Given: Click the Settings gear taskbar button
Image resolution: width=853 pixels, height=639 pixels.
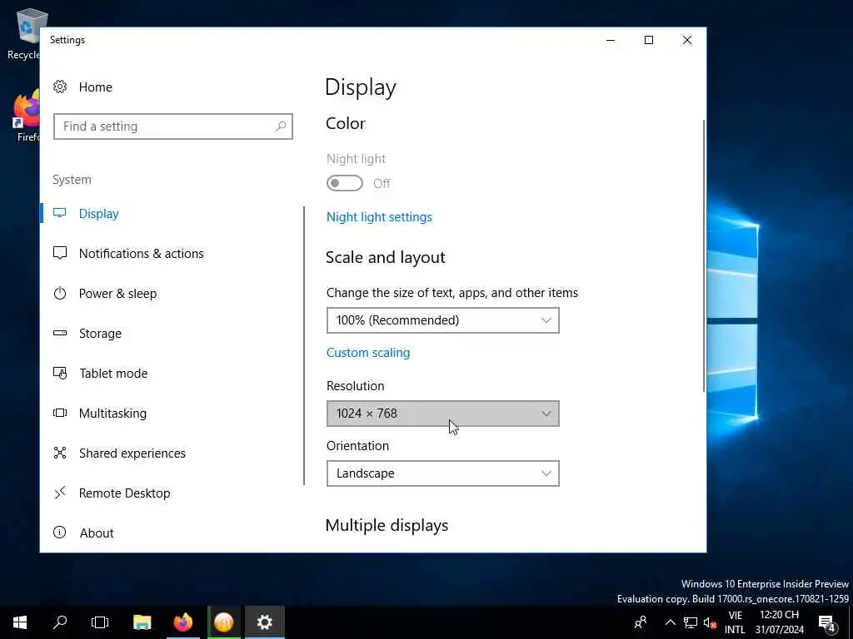Looking at the screenshot, I should pyautogui.click(x=264, y=622).
